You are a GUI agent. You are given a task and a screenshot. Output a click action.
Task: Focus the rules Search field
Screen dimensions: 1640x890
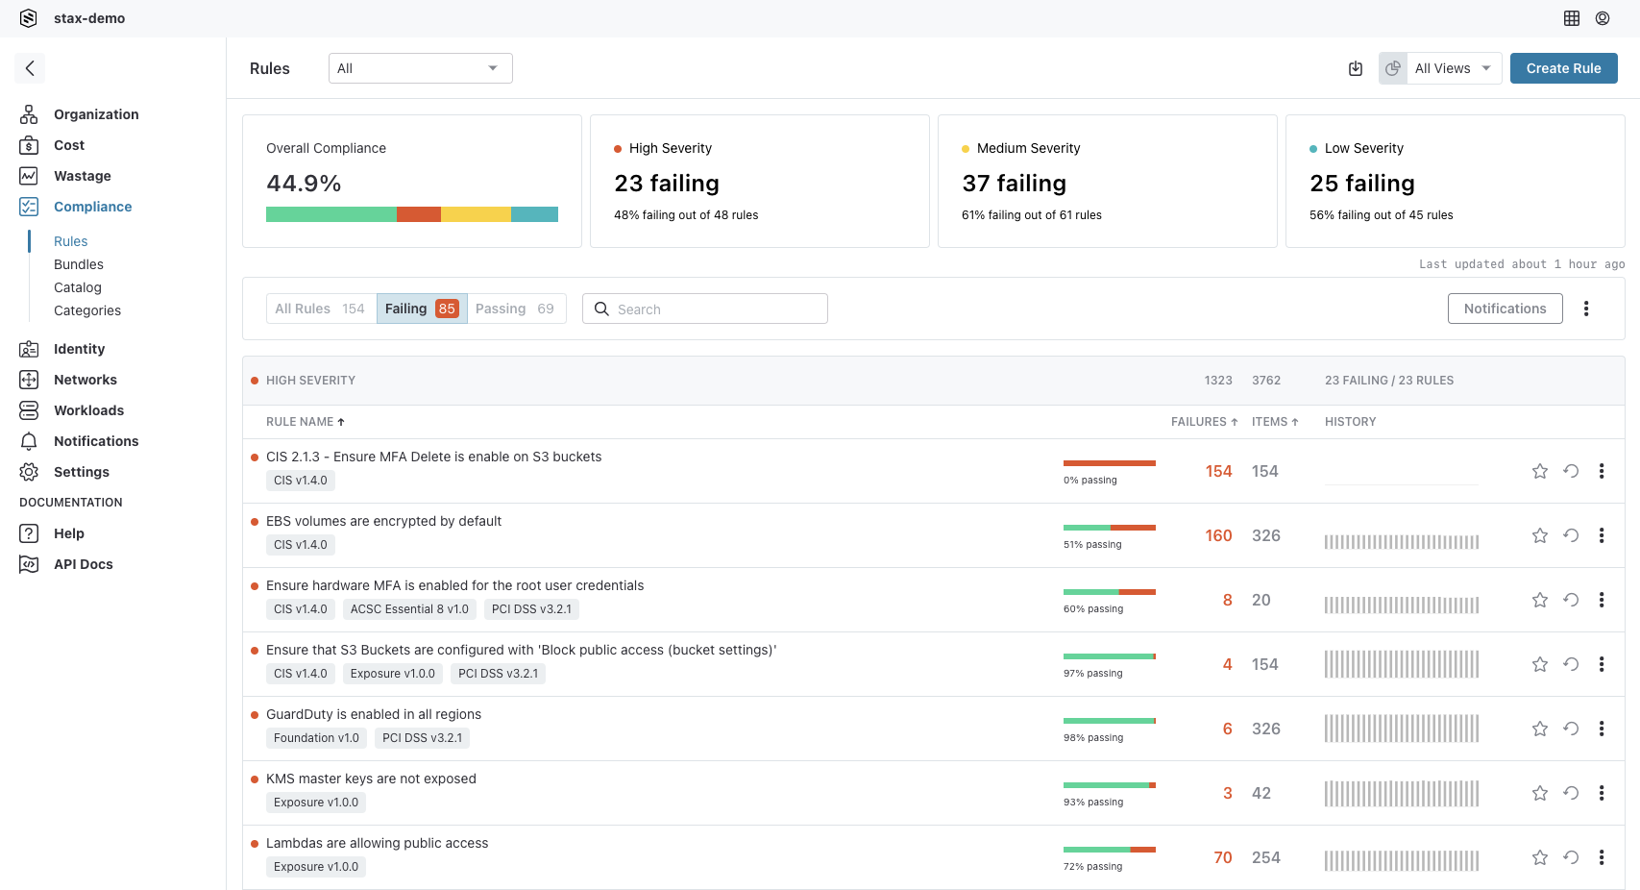click(x=705, y=309)
